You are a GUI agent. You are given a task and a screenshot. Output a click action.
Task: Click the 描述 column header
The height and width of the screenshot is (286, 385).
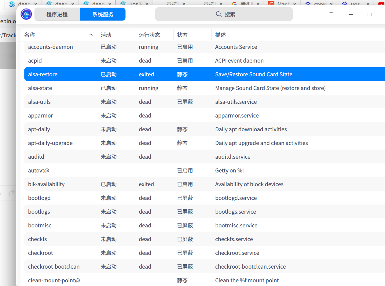click(220, 35)
